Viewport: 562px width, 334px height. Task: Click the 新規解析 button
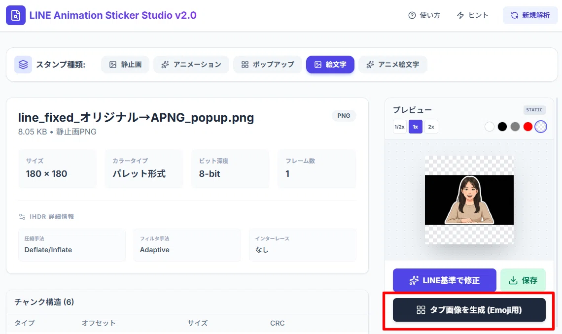coord(530,15)
